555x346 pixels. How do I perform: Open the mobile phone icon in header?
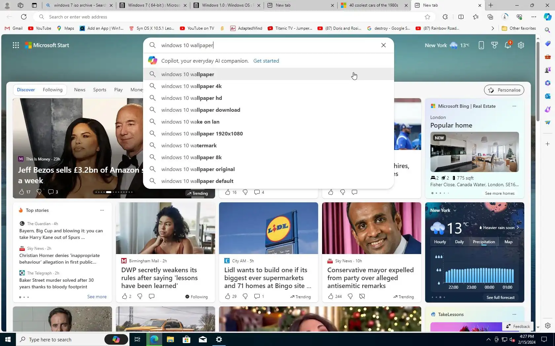(481, 45)
